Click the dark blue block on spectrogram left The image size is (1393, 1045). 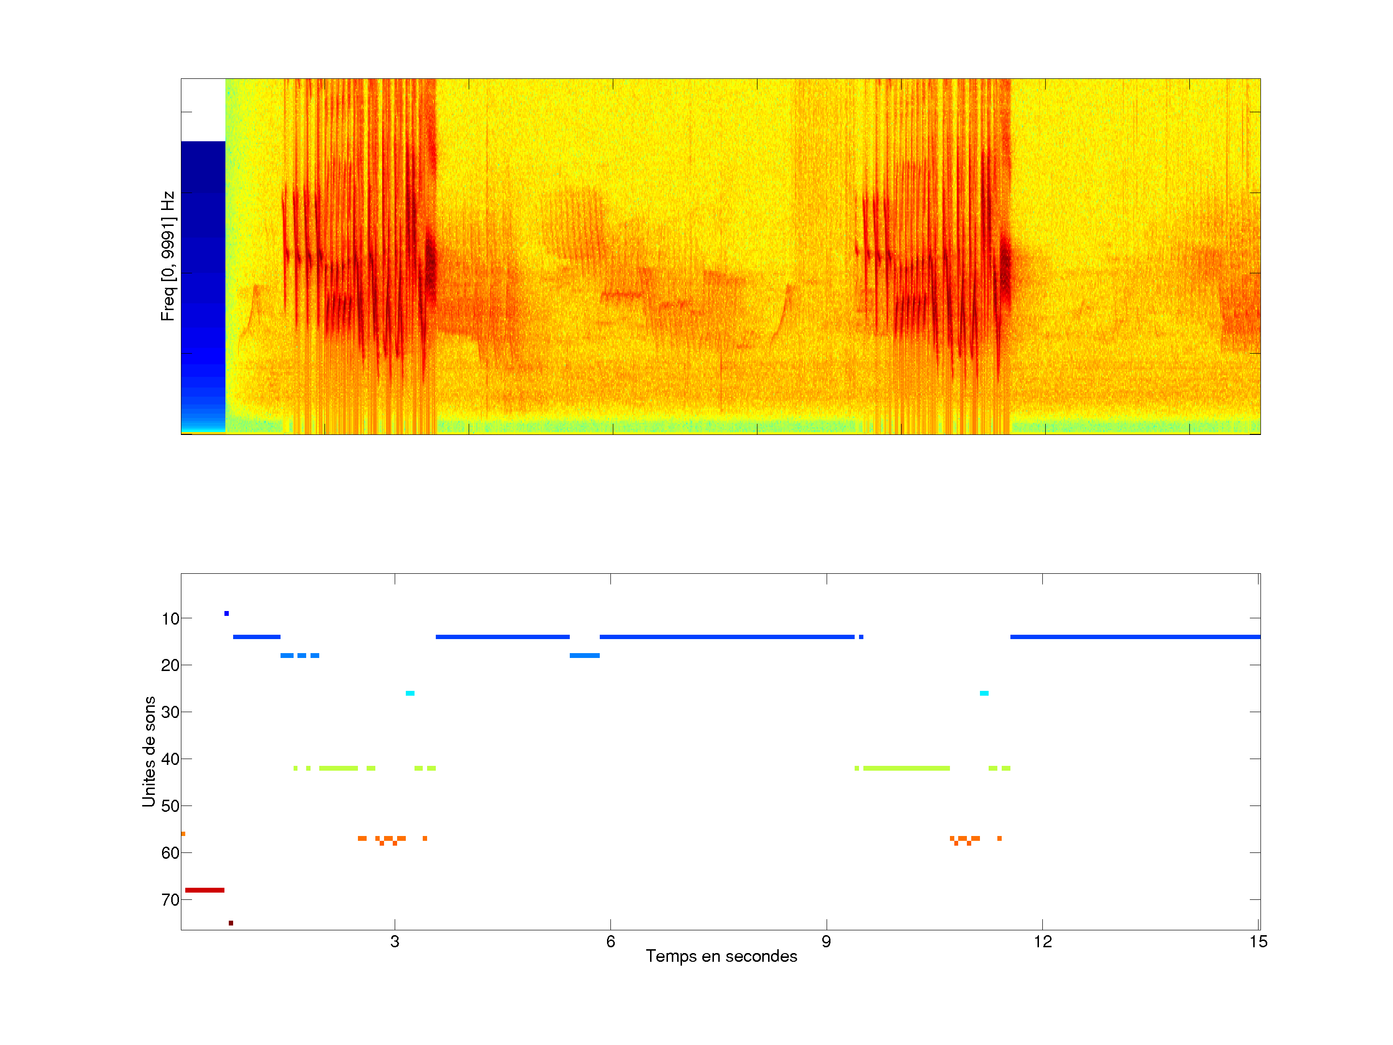203,265
